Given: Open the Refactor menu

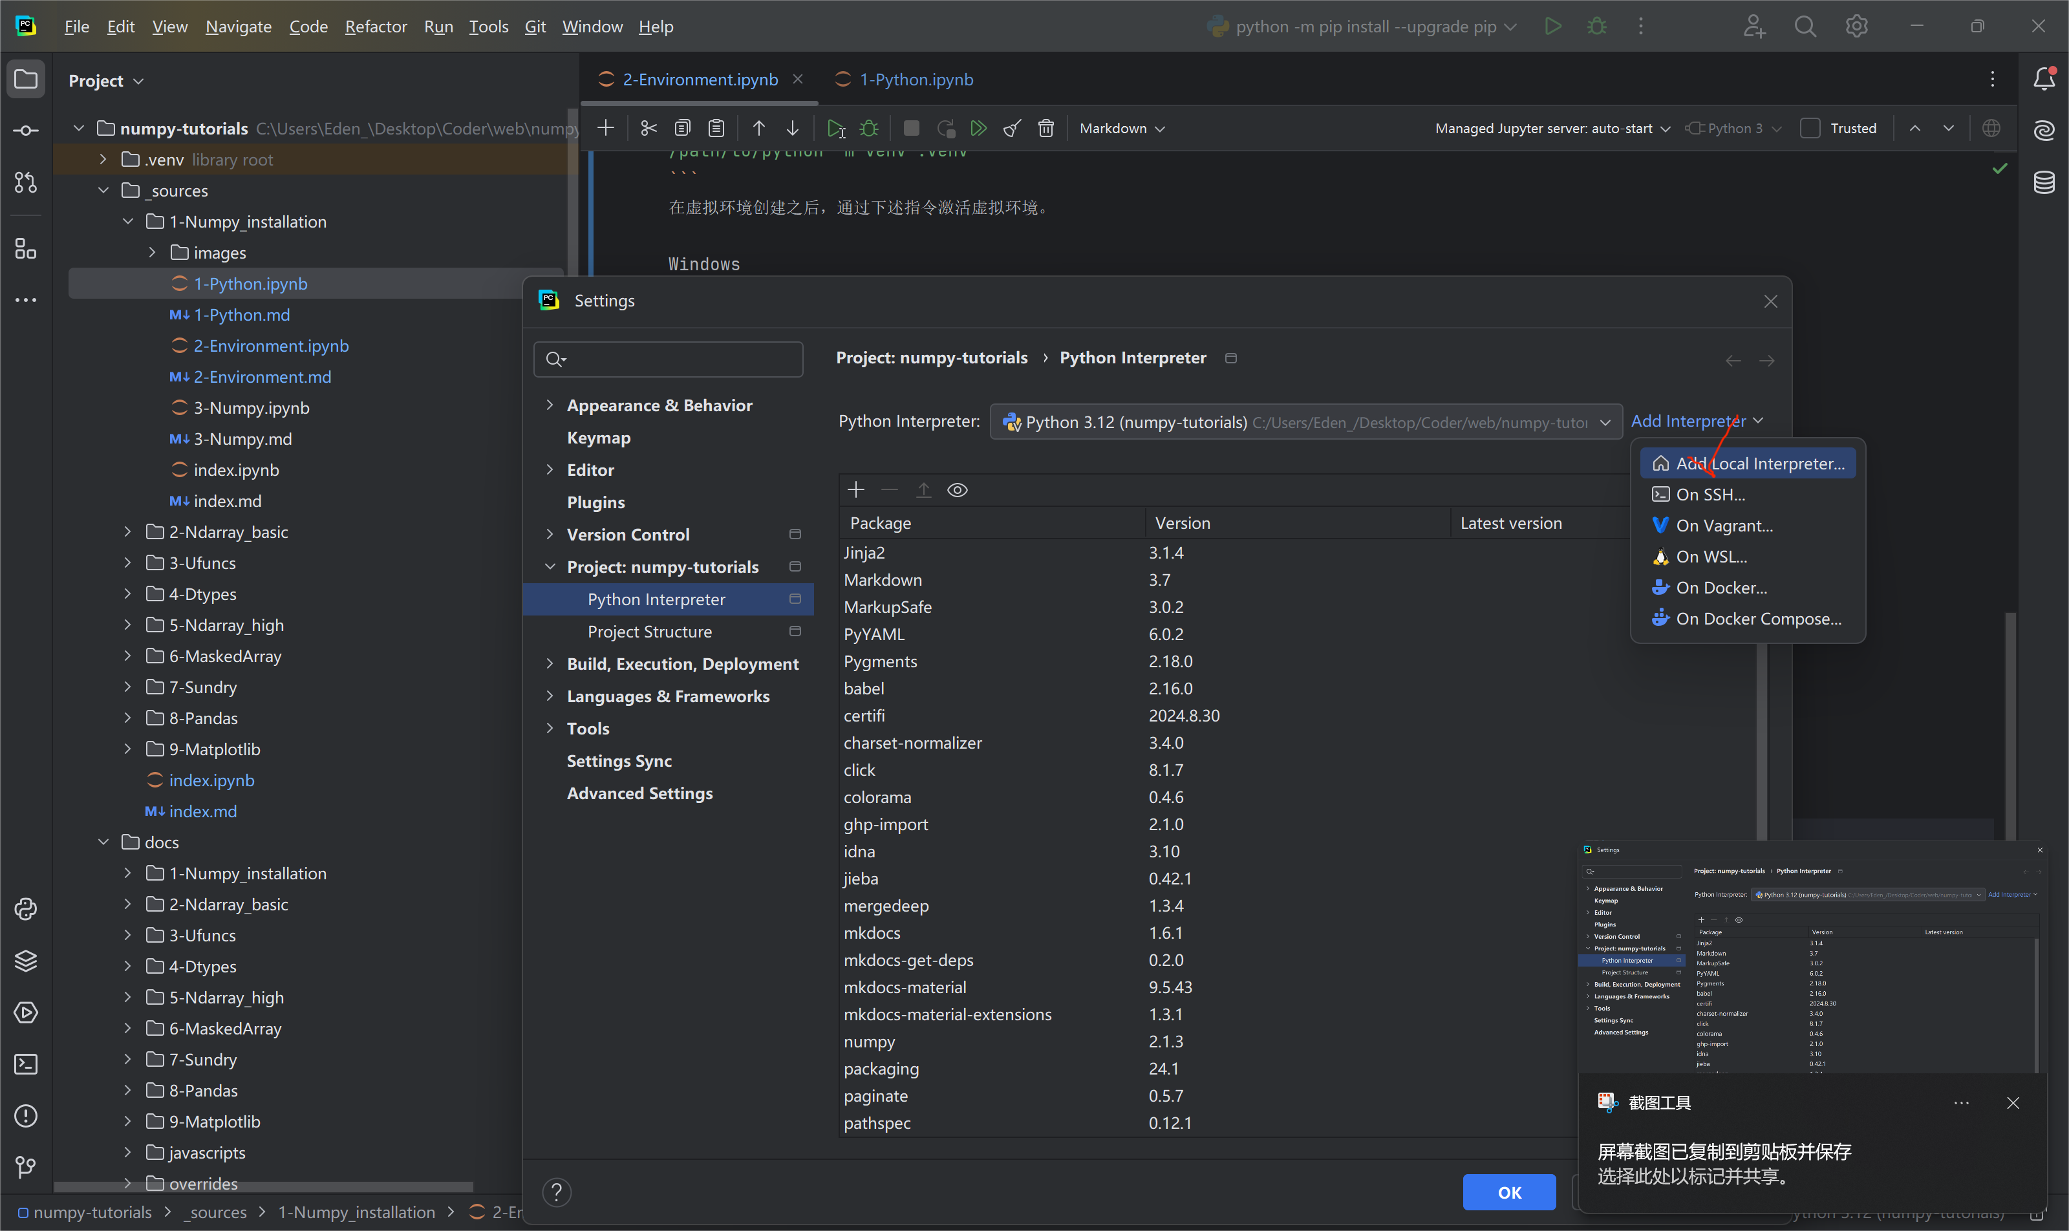Looking at the screenshot, I should click(x=376, y=27).
